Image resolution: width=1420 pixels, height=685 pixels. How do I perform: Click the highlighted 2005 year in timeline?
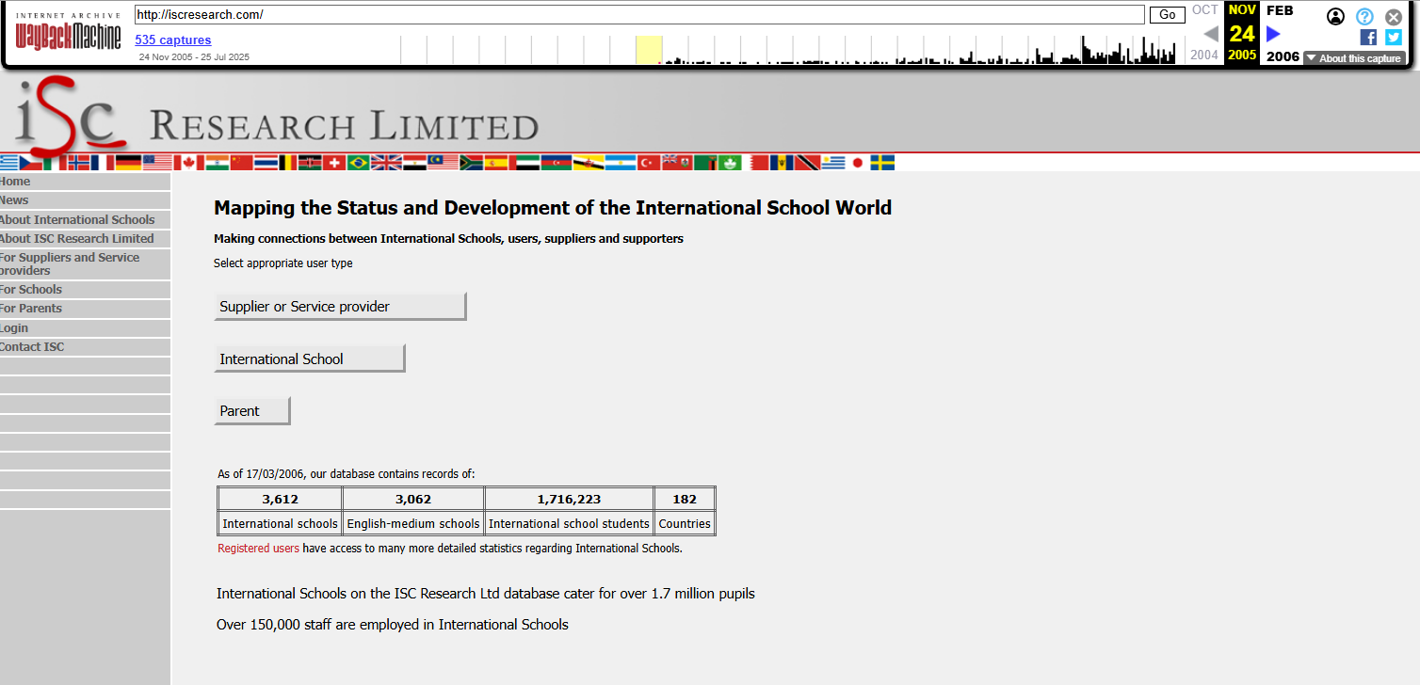point(1242,55)
